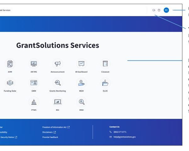Open the Disclaimers footer link
Screen dimensions: 189x151
(x=49, y=132)
